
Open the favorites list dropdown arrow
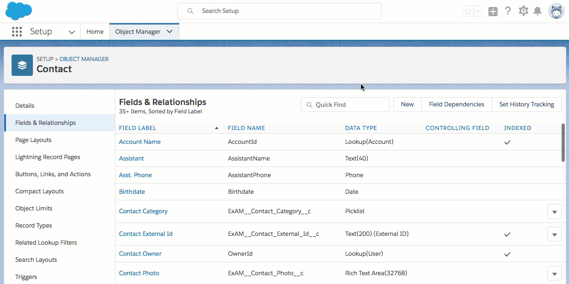click(478, 11)
